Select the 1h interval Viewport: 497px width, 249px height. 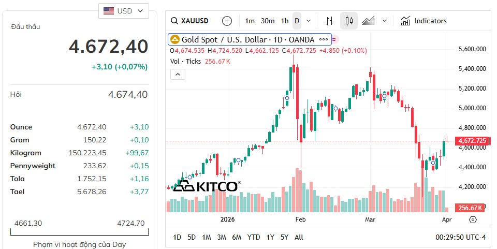click(285, 21)
